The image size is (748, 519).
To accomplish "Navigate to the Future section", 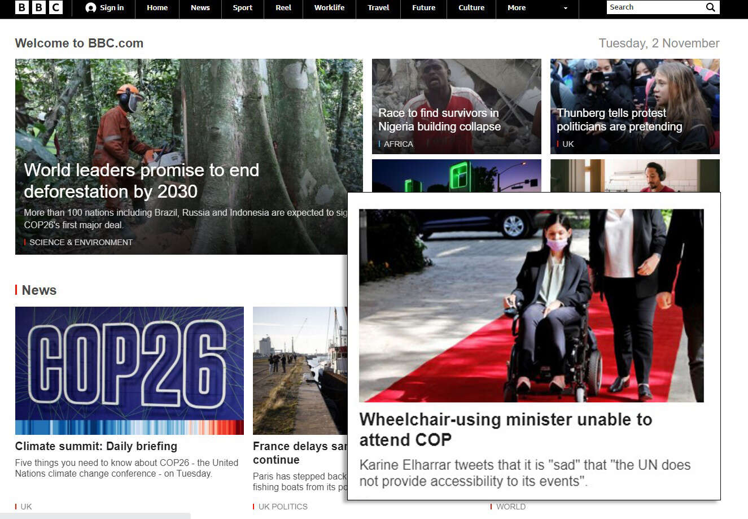I will pyautogui.click(x=423, y=8).
